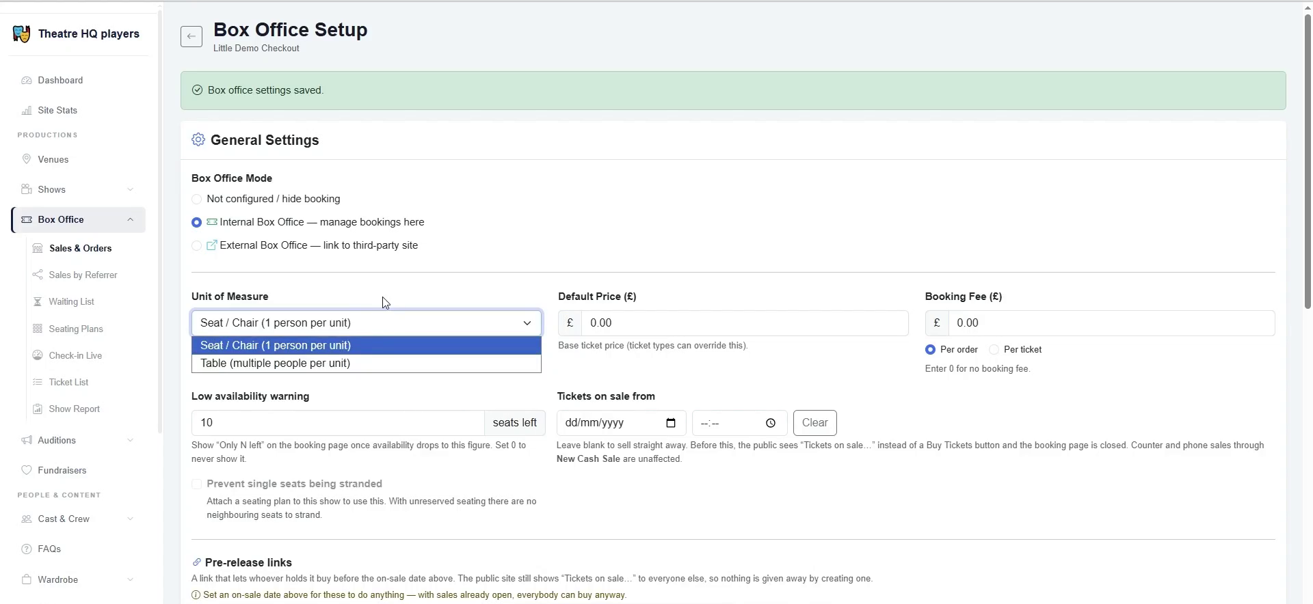Click the back arrow button beside Box Office Setup
This screenshot has width=1313, height=604.
coord(191,36)
